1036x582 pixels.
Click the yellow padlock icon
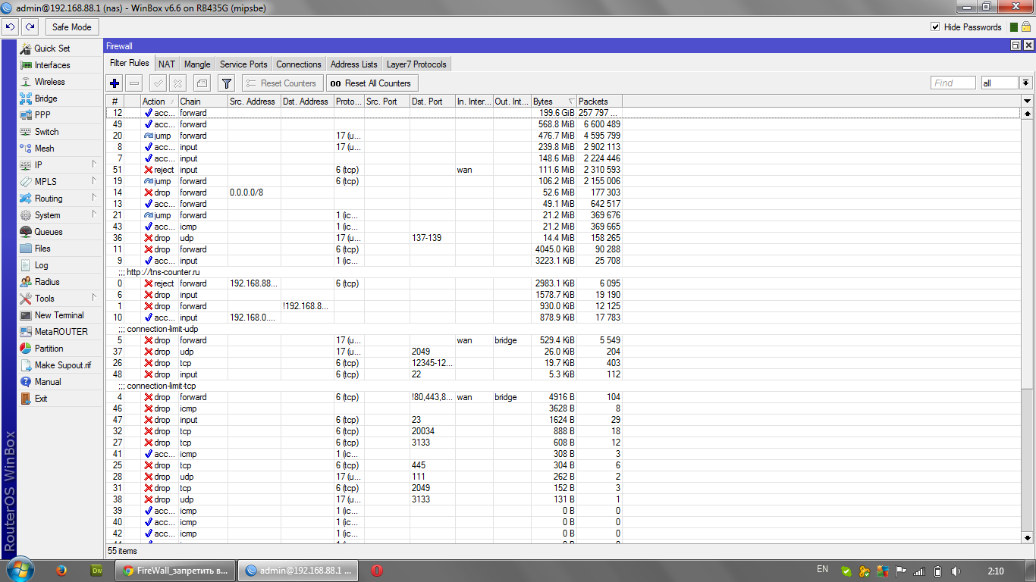coord(1027,27)
